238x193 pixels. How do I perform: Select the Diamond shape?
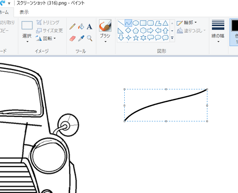pos(128,30)
